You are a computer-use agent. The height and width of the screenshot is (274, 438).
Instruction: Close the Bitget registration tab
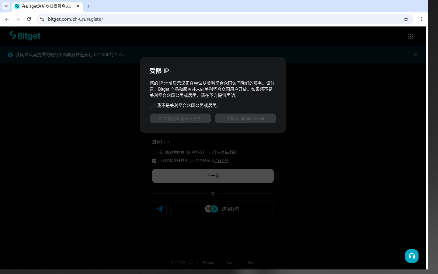click(78, 6)
